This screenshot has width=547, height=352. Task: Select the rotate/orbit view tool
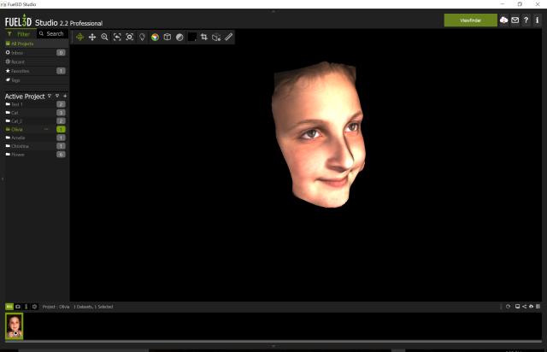tap(79, 37)
